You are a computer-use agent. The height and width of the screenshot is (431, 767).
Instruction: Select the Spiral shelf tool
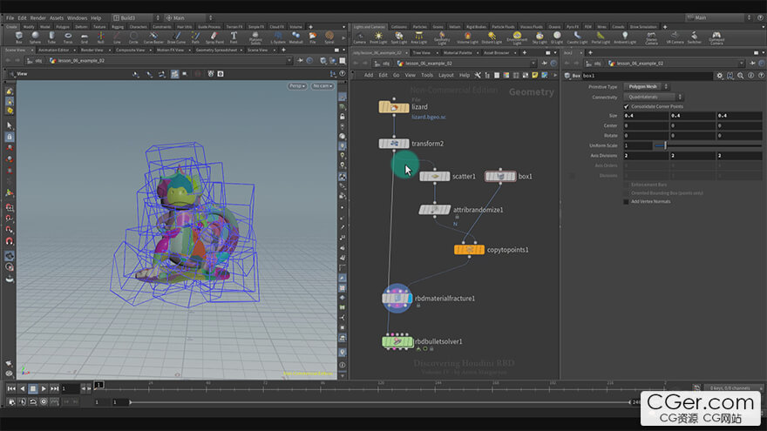pyautogui.click(x=329, y=37)
